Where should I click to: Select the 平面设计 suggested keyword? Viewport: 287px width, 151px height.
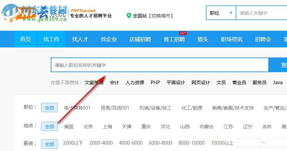click(x=176, y=83)
